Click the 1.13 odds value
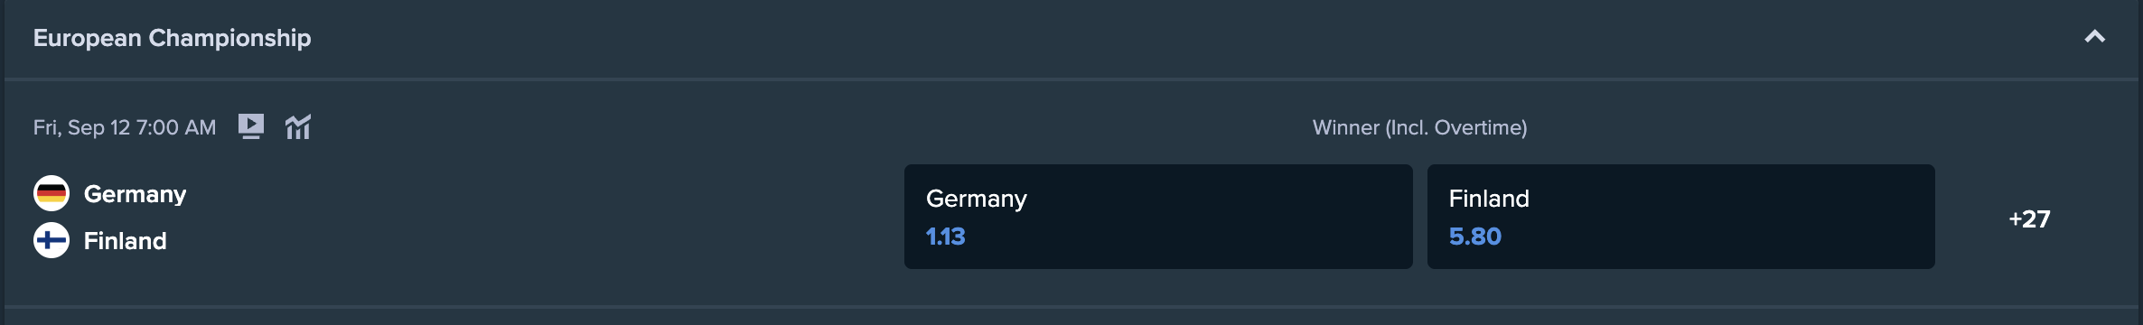The width and height of the screenshot is (2143, 325). click(x=945, y=237)
